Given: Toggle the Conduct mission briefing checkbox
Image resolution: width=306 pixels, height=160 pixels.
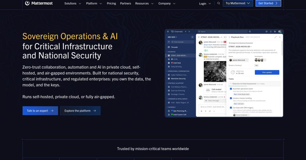Looking at the screenshot, I should click(231, 98).
